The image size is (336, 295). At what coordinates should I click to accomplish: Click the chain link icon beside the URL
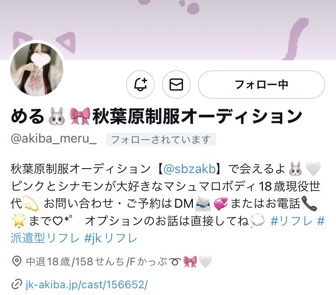pos(17,285)
